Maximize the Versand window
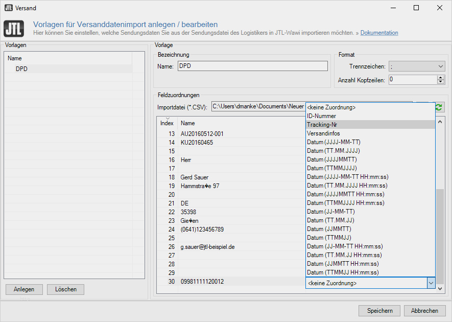 [x=416, y=8]
